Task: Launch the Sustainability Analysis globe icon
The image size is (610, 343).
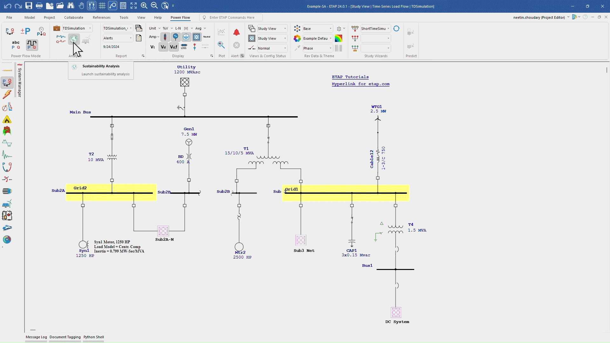Action: pos(74,39)
